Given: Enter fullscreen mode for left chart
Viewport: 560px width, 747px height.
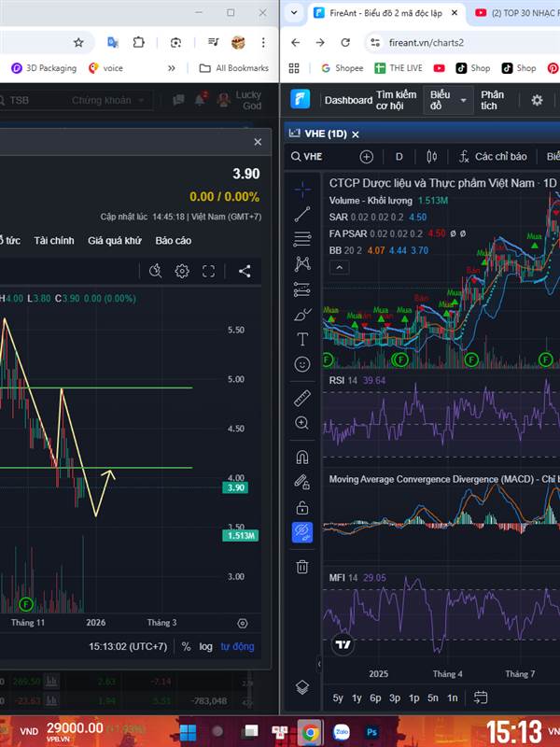Looking at the screenshot, I should pyautogui.click(x=209, y=271).
